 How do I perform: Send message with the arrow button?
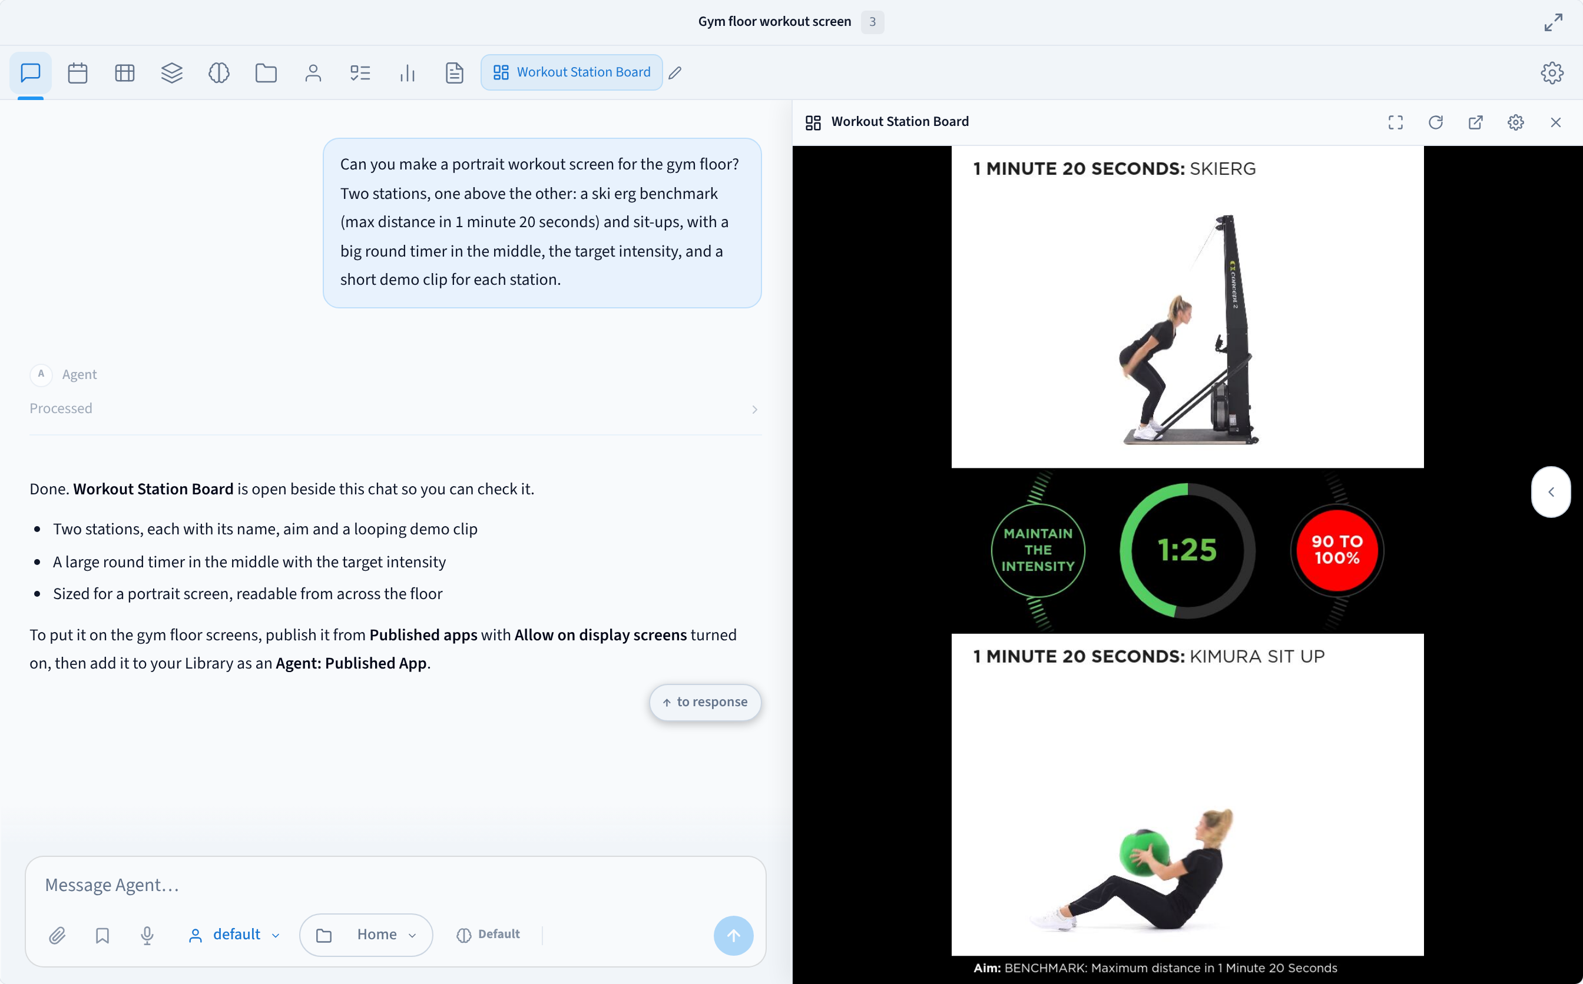point(733,935)
